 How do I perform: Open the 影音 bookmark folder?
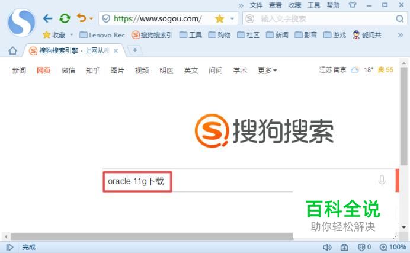coord(306,35)
